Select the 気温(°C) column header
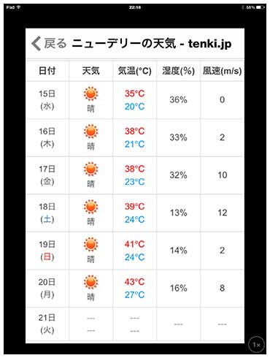270x358 pixels. pos(134,71)
